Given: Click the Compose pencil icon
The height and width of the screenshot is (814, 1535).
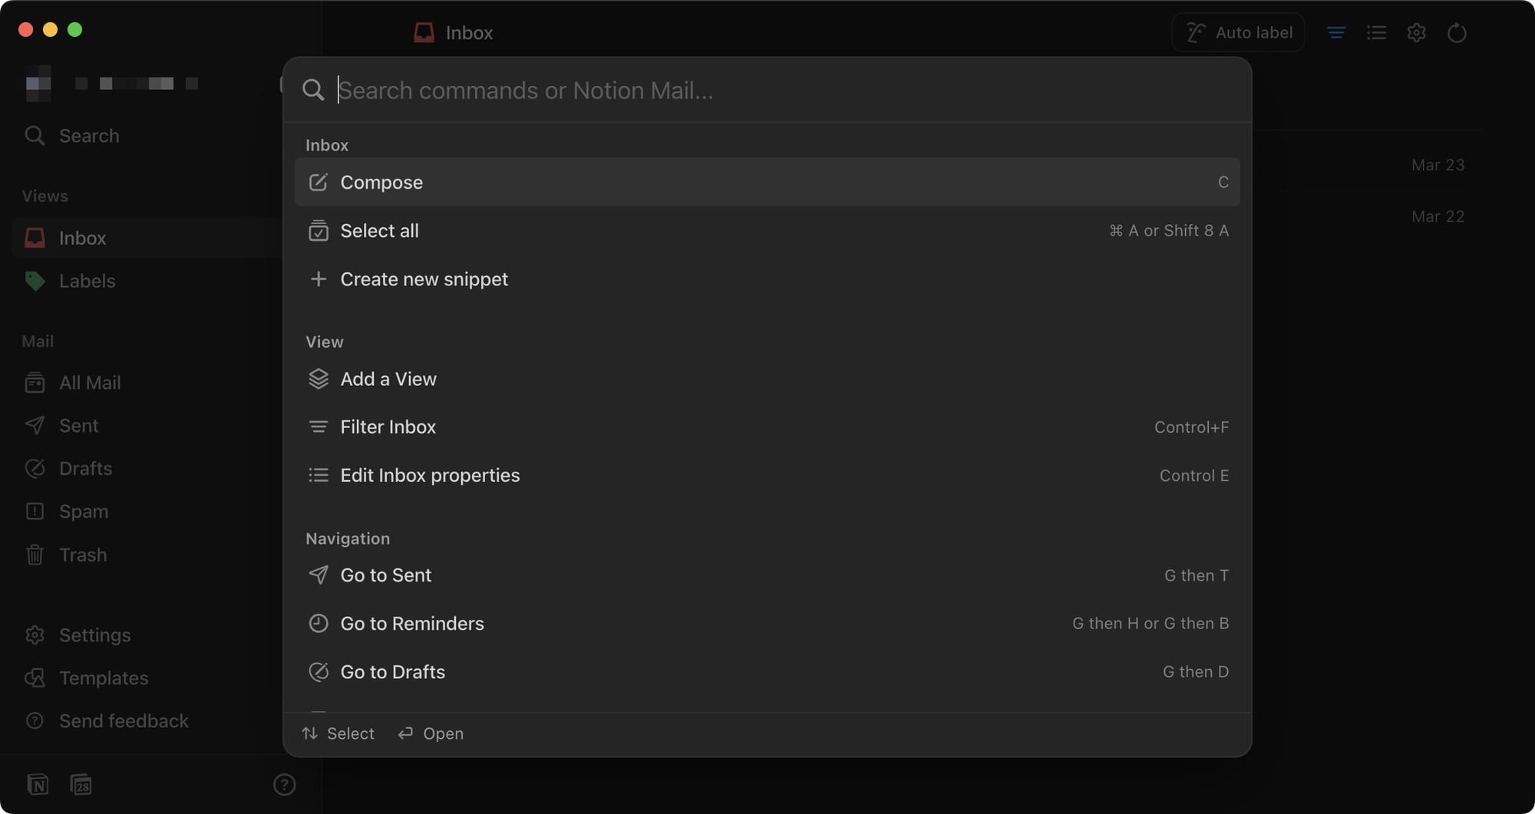Looking at the screenshot, I should [318, 182].
